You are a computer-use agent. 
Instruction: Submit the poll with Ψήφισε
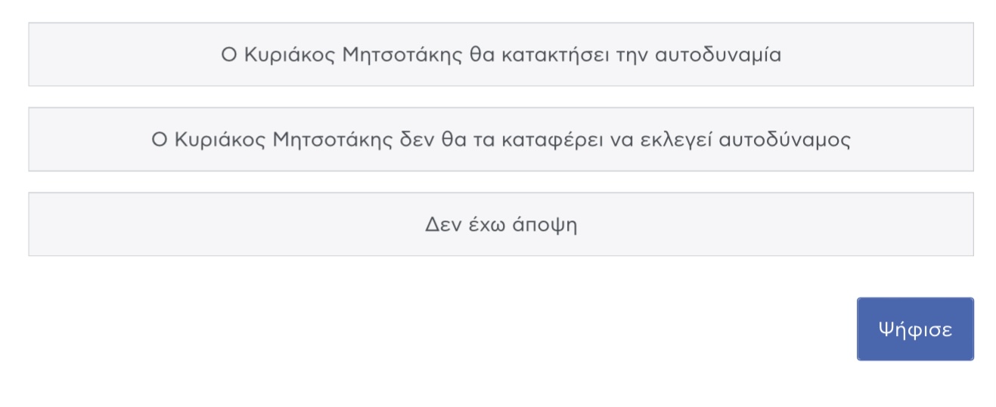915,329
